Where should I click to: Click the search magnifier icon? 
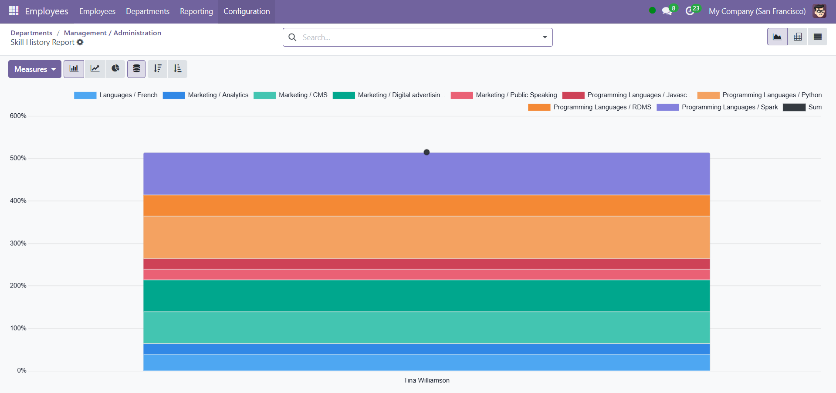coord(292,37)
